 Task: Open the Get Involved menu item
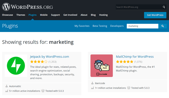(x=70, y=15)
